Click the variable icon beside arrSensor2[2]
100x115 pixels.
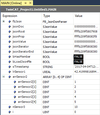pyautogui.click(x=15, y=92)
